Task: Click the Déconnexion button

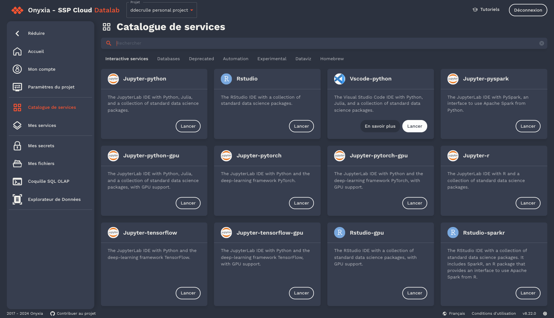Action: click(x=528, y=10)
